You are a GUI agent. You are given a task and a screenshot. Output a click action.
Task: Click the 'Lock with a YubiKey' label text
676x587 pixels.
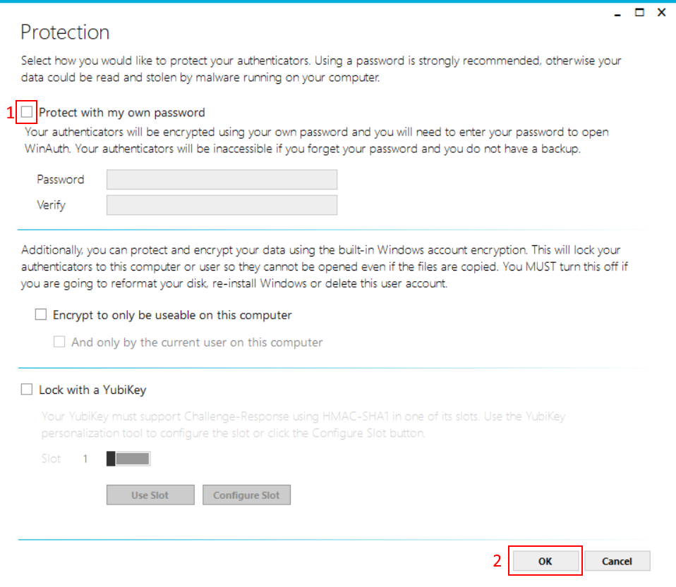tap(92, 390)
